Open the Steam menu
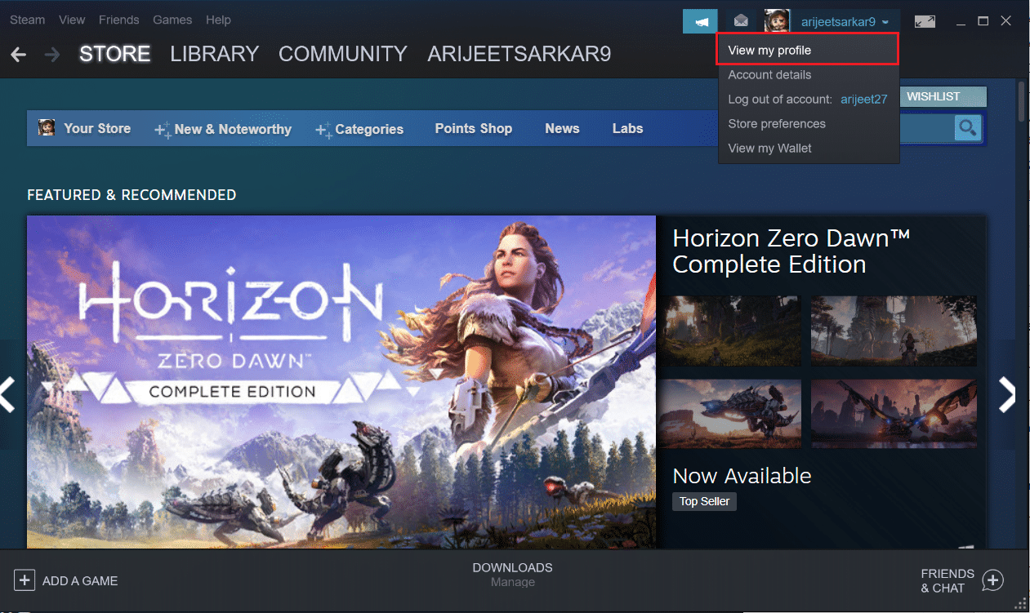Screen dimensions: 1030x613 coord(27,20)
